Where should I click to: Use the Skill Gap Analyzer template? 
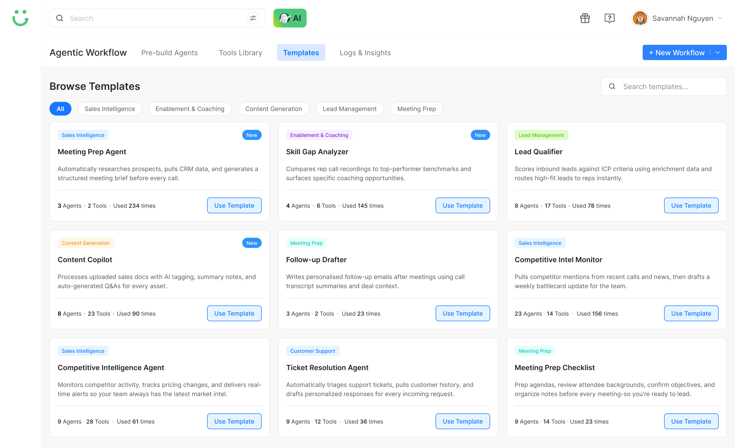pyautogui.click(x=462, y=205)
